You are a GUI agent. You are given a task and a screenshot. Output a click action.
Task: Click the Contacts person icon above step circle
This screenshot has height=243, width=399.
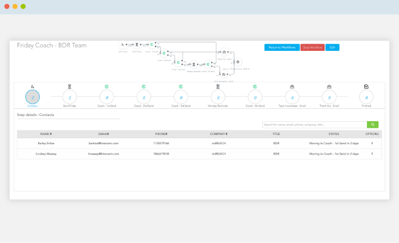33,87
